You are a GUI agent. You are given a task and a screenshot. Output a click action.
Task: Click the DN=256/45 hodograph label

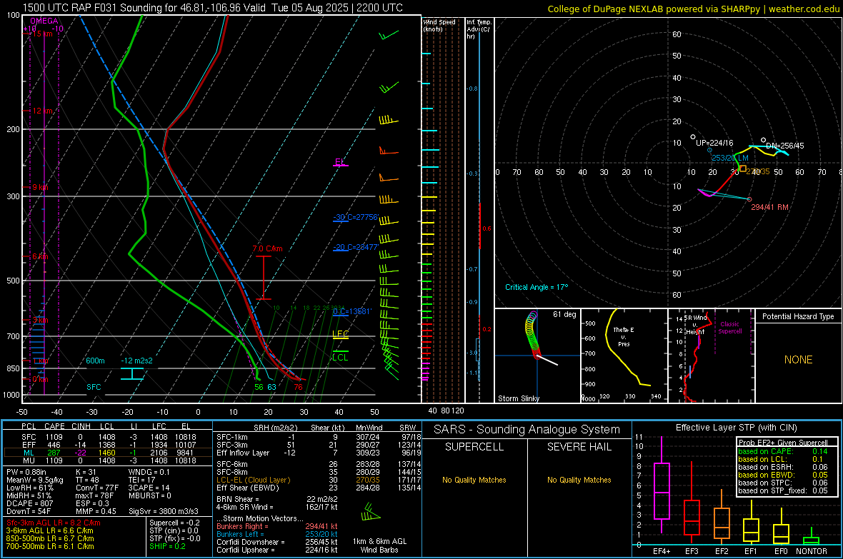tap(785, 146)
